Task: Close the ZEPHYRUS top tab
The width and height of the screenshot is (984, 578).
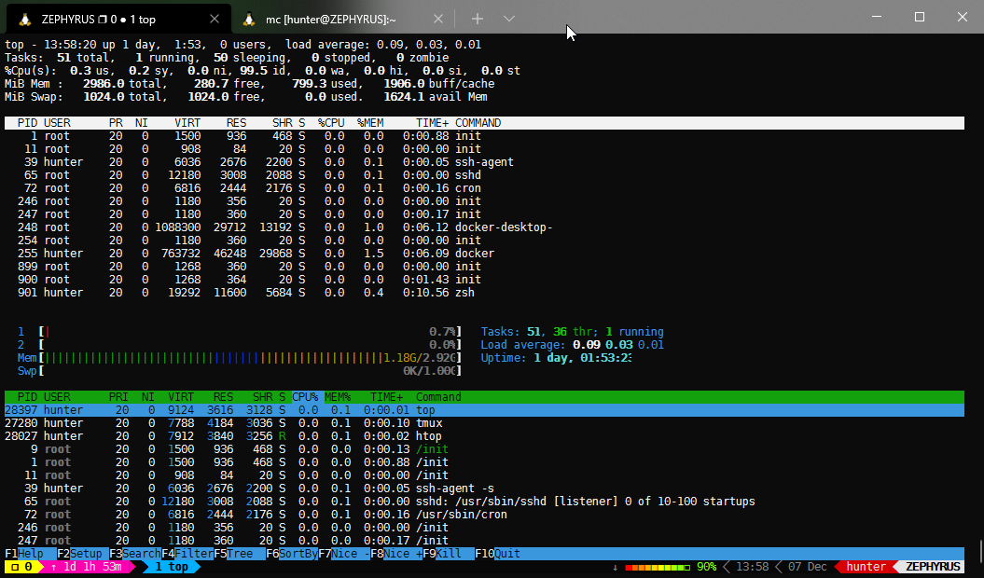Action: click(214, 19)
